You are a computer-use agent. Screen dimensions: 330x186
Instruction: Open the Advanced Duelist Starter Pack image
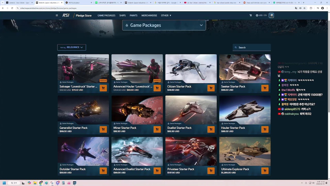pyautogui.click(x=137, y=151)
